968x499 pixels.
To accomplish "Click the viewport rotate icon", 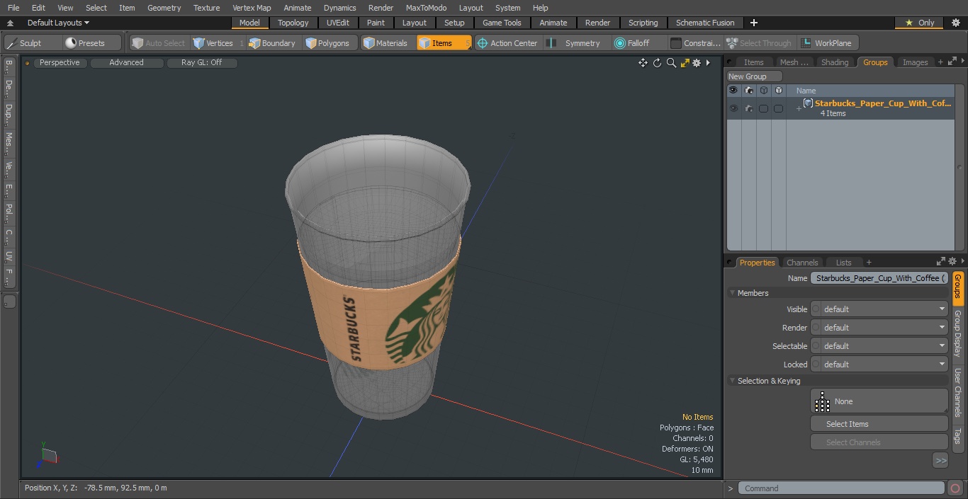I will tap(657, 63).
